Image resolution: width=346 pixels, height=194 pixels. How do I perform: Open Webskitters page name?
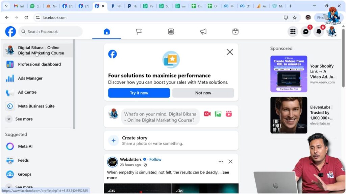pyautogui.click(x=131, y=159)
